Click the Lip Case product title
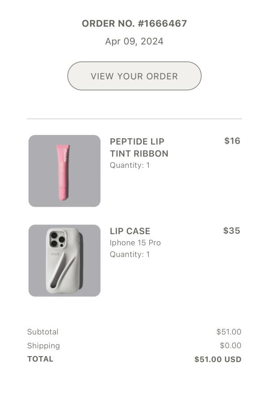 (x=130, y=231)
